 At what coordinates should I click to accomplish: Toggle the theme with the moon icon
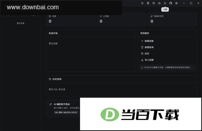165,3
